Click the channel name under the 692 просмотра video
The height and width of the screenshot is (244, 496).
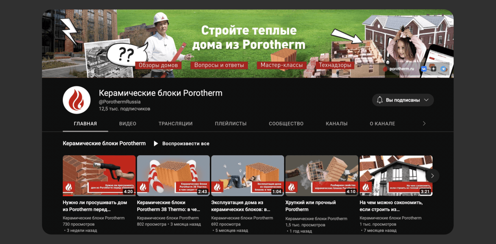point(242,218)
